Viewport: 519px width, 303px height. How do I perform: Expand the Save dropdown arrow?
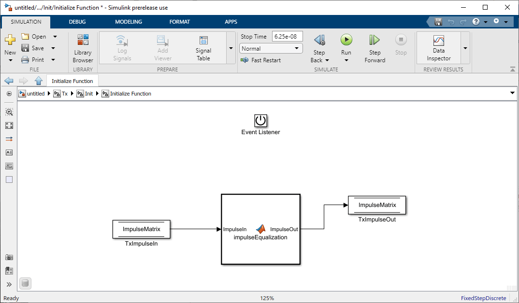point(53,48)
